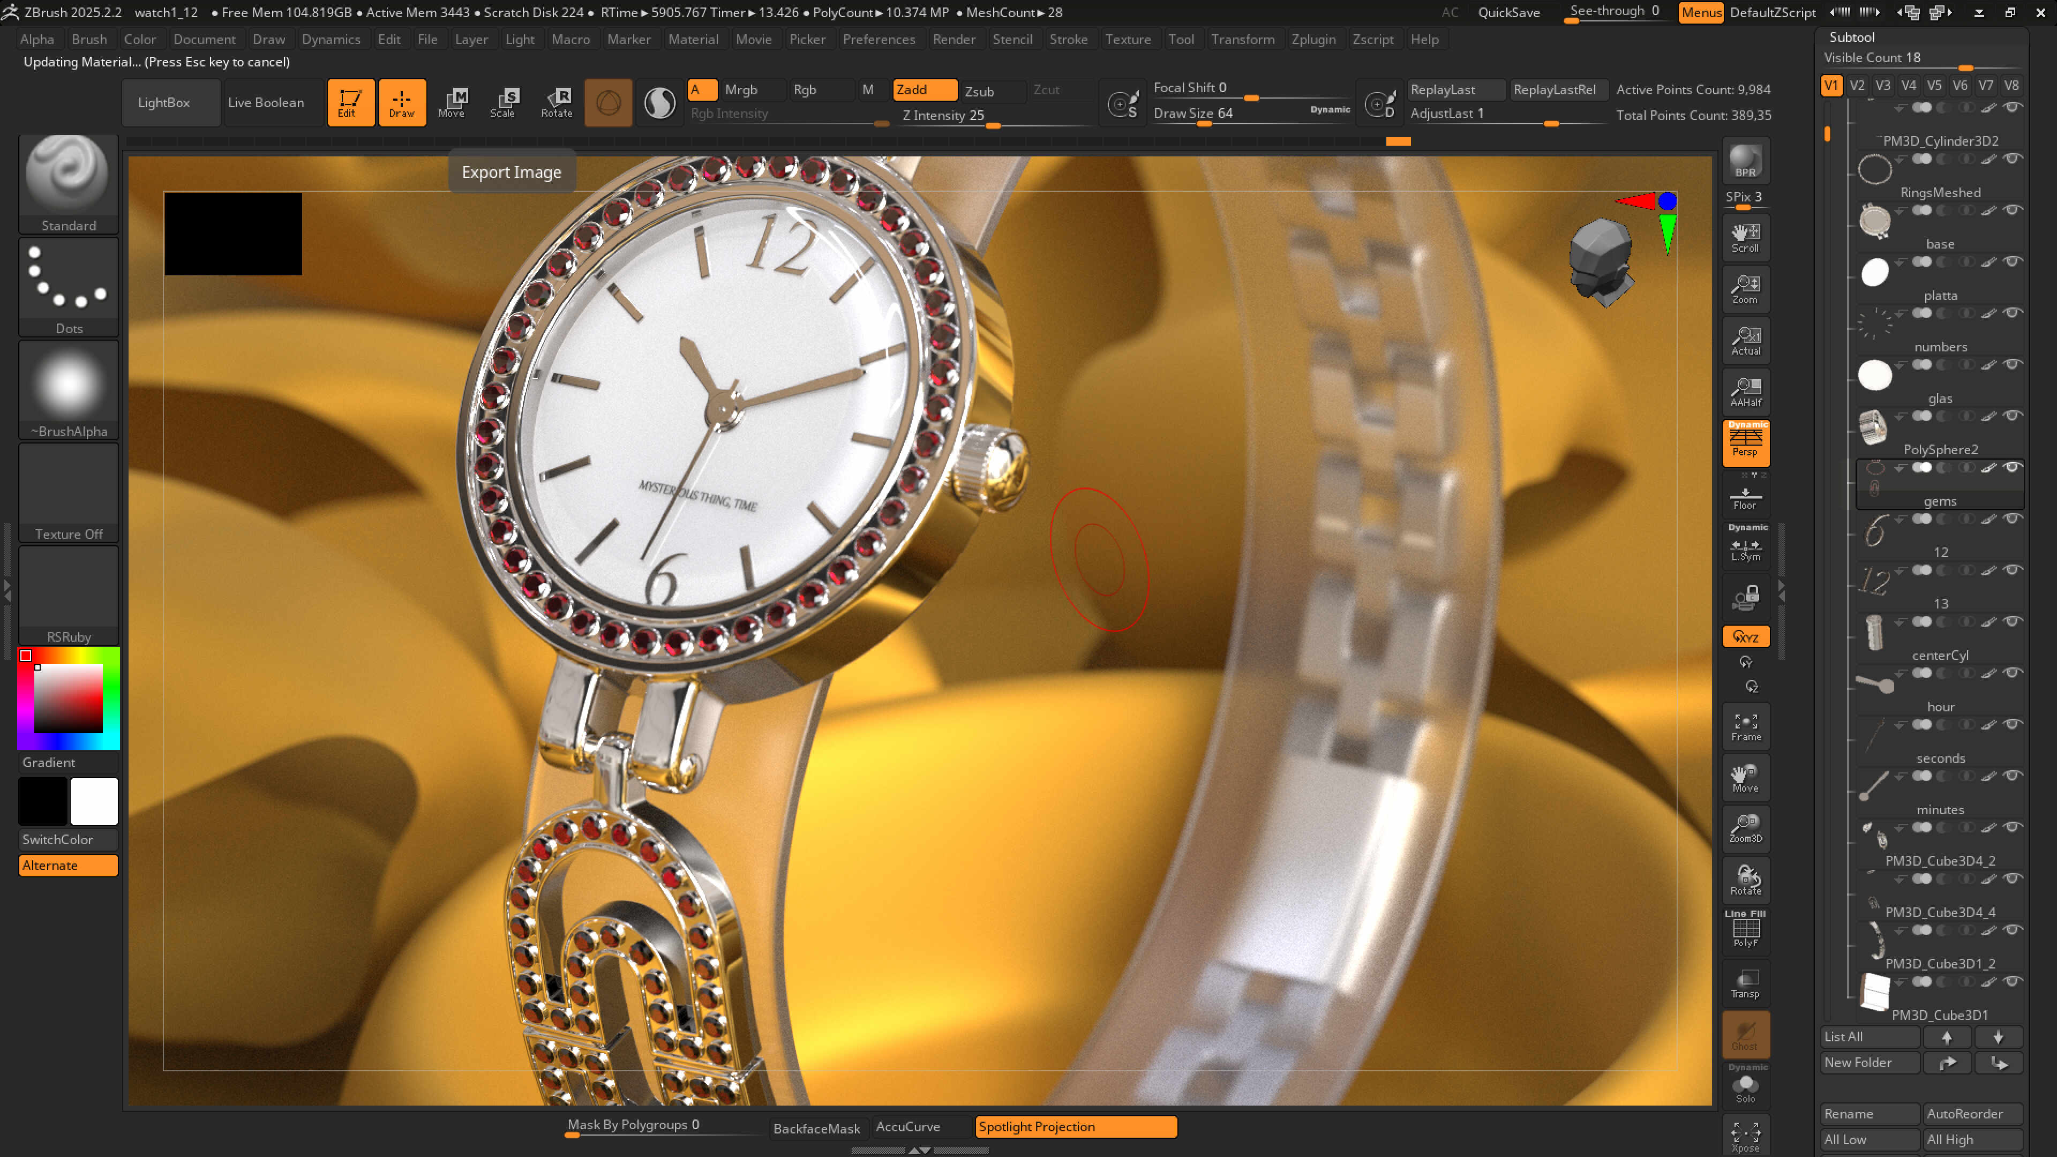Toggle the Floor grid icon
The image size is (2057, 1157).
coord(1746,498)
